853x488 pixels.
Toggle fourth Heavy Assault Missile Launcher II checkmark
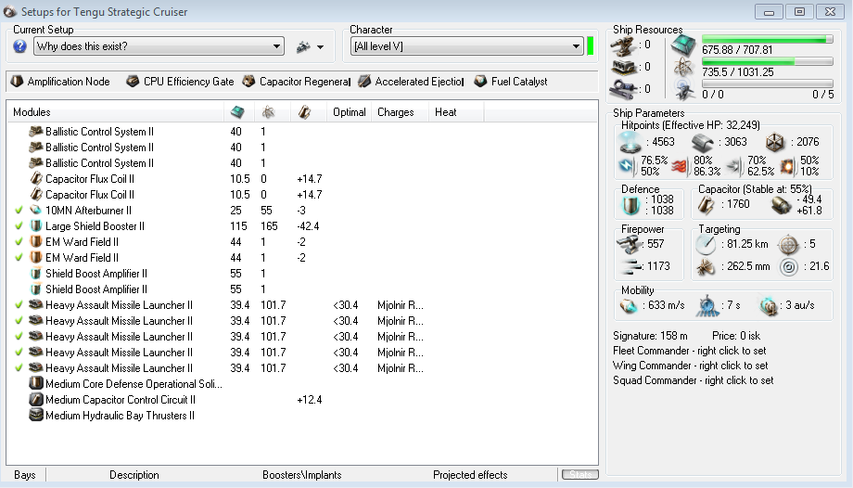(19, 353)
